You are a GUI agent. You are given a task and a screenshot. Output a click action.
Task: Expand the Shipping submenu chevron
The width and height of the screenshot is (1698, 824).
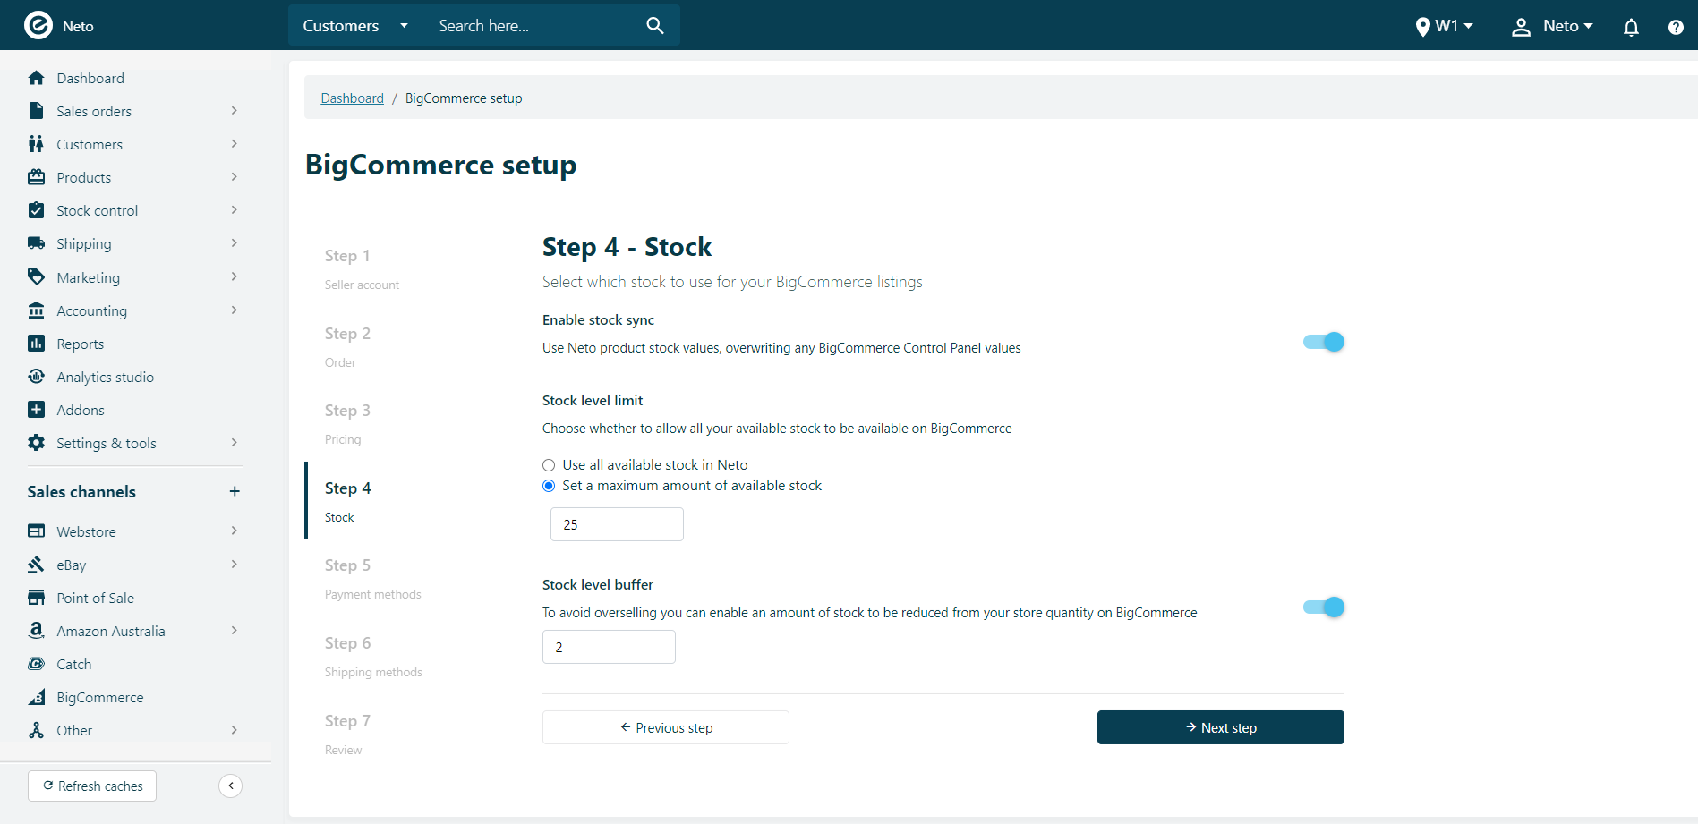tap(235, 243)
